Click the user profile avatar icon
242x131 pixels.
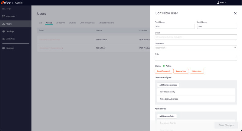click(x=218, y=3)
